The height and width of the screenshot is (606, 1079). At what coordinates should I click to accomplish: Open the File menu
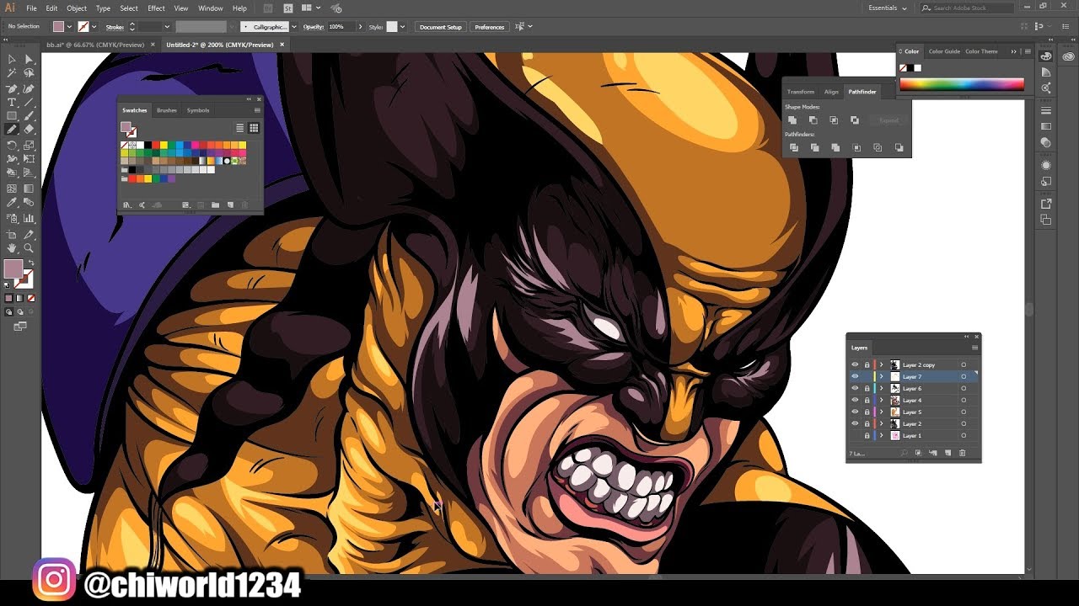tap(31, 8)
